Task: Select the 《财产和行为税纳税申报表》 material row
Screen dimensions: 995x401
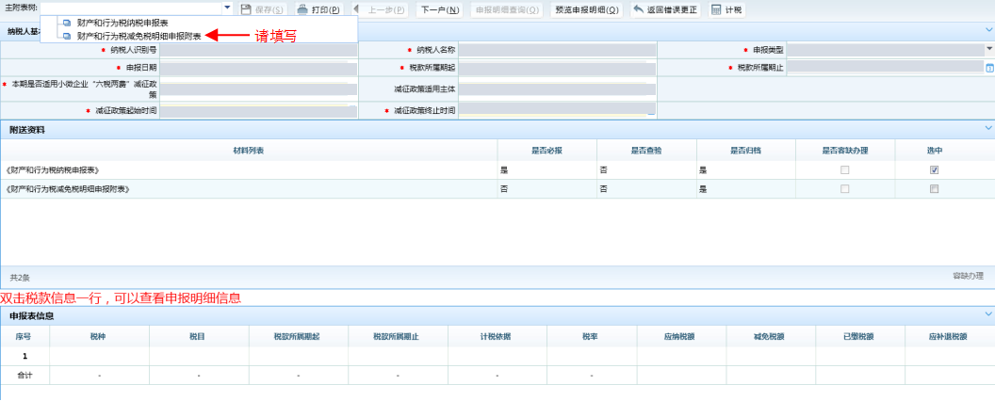Action: [x=497, y=169]
